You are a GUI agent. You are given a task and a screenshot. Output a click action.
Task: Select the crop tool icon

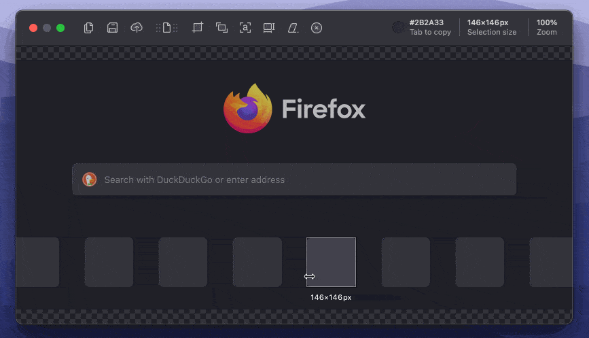(x=198, y=28)
